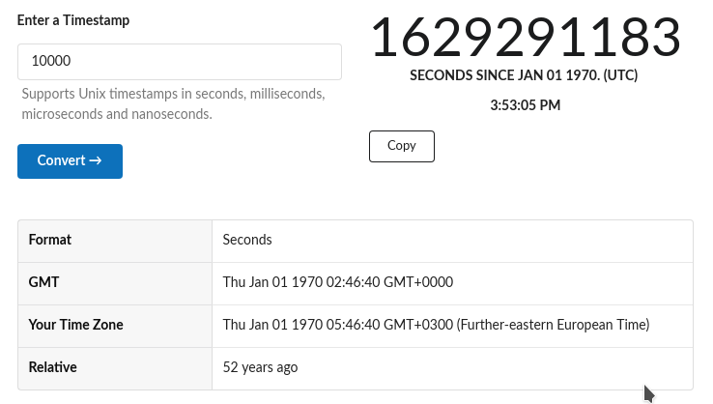Select the GMT row header cell
This screenshot has height=404, width=713.
(44, 282)
